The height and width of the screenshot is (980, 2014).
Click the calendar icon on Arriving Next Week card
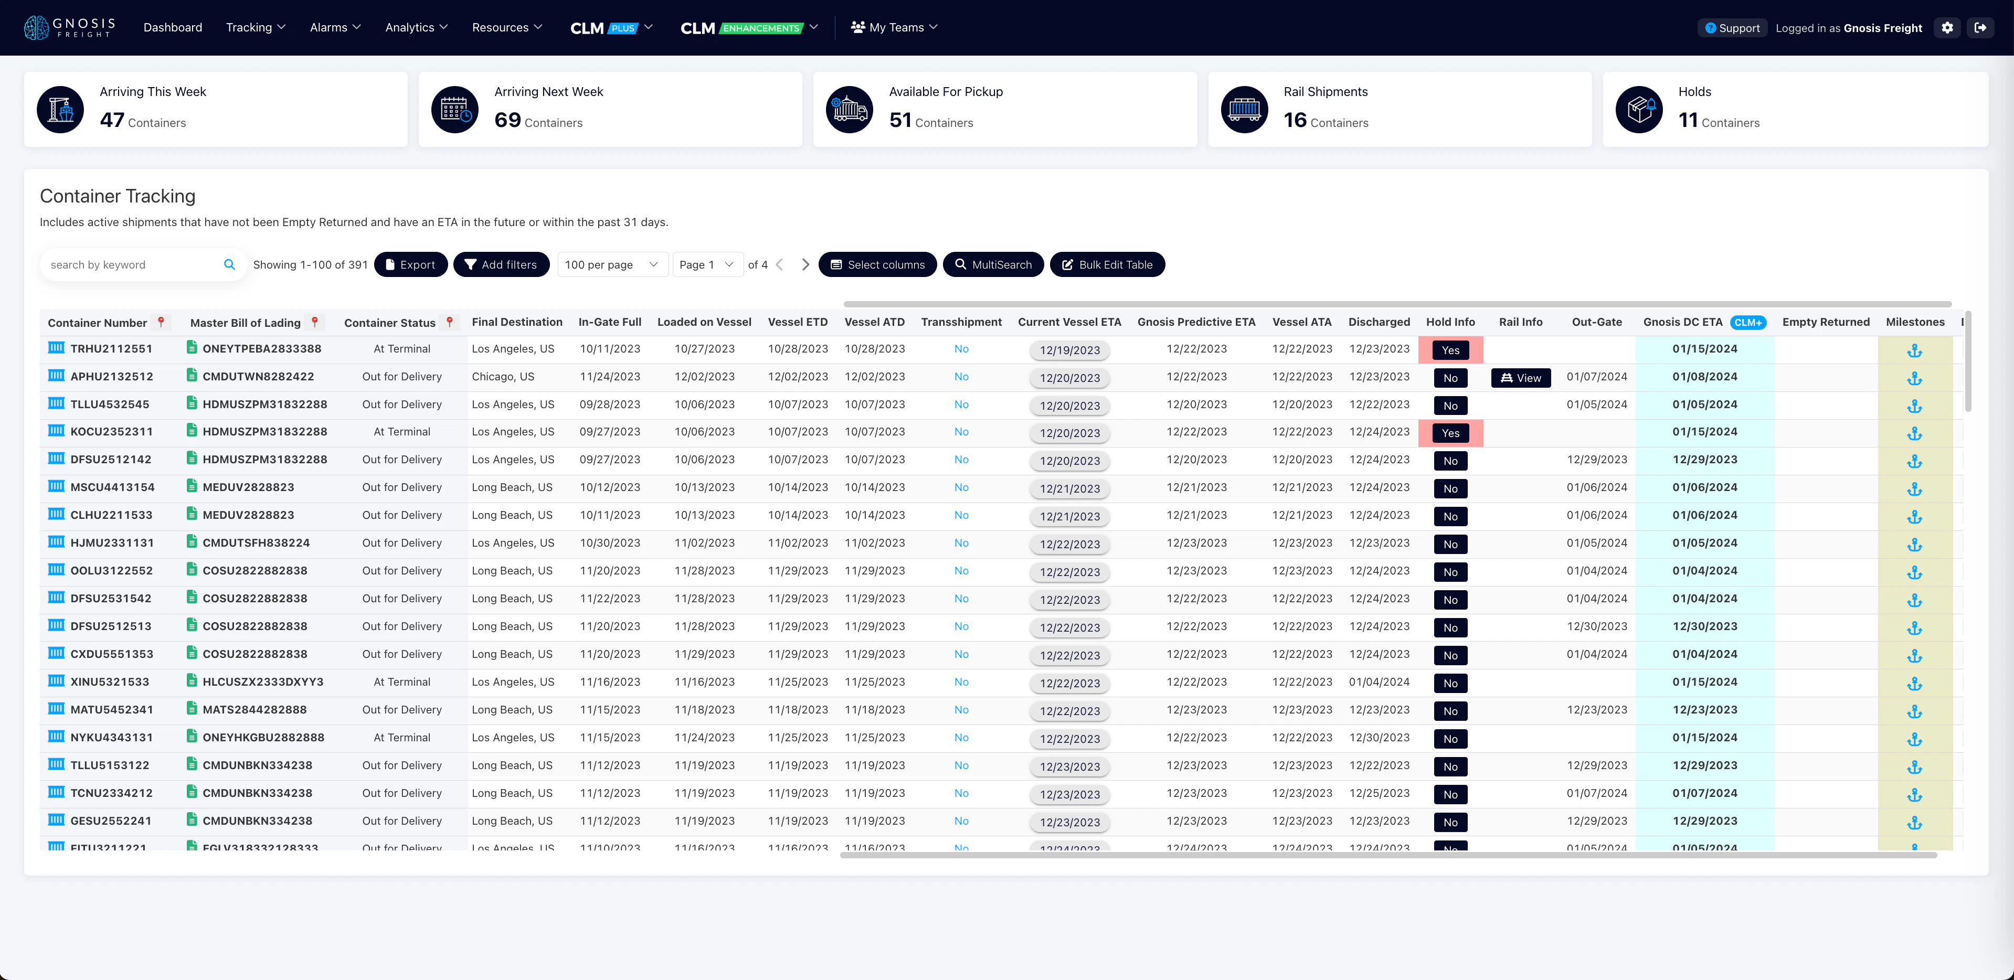coord(455,110)
